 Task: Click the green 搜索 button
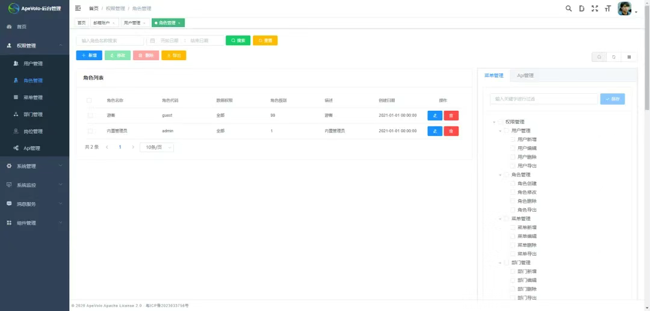(x=238, y=40)
